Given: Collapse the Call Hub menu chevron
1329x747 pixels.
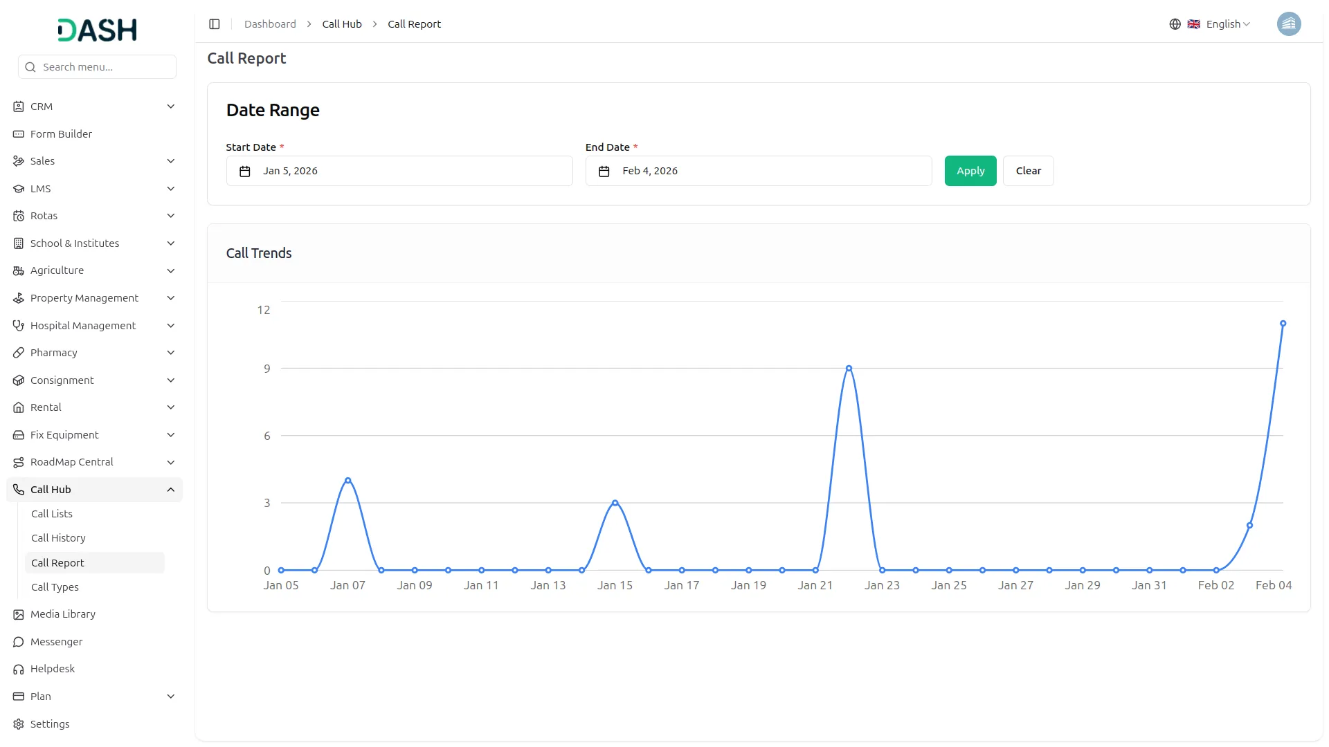Looking at the screenshot, I should click(171, 490).
